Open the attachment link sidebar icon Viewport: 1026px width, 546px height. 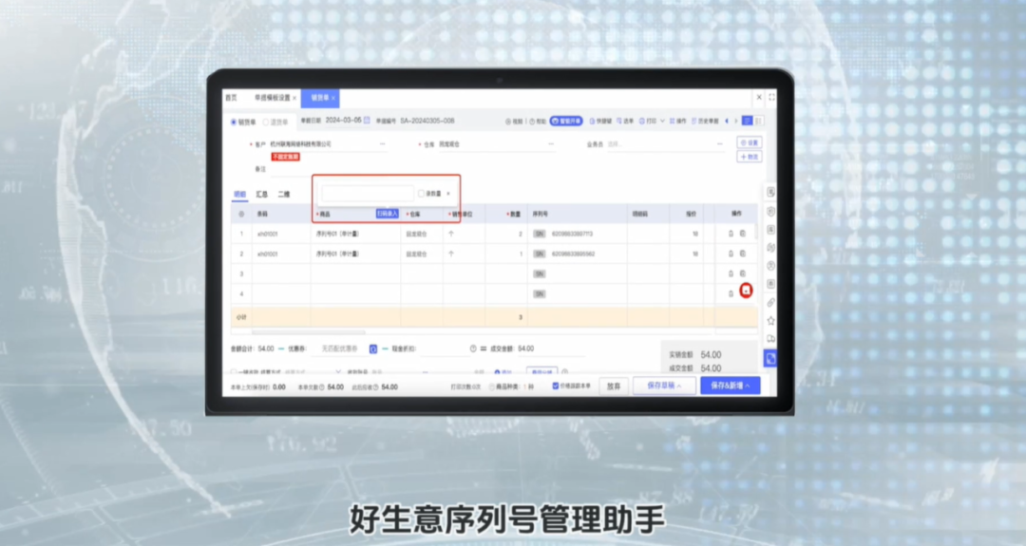pos(770,303)
